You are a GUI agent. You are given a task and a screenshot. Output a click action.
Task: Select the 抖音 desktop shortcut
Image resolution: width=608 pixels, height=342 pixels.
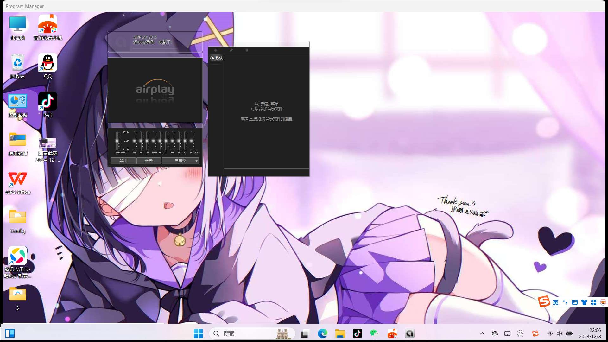click(x=48, y=105)
